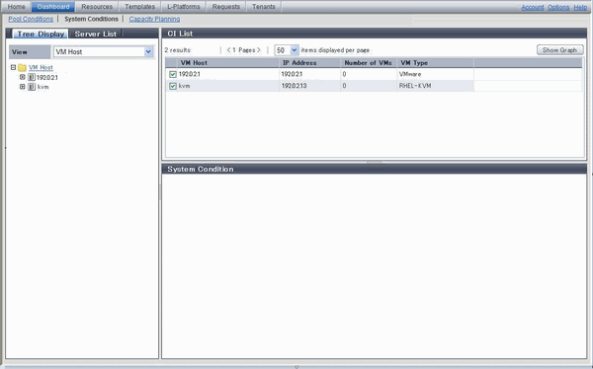Viewport: 593px width, 369px height.
Task: Click the Show Graph button
Action: [x=559, y=50]
